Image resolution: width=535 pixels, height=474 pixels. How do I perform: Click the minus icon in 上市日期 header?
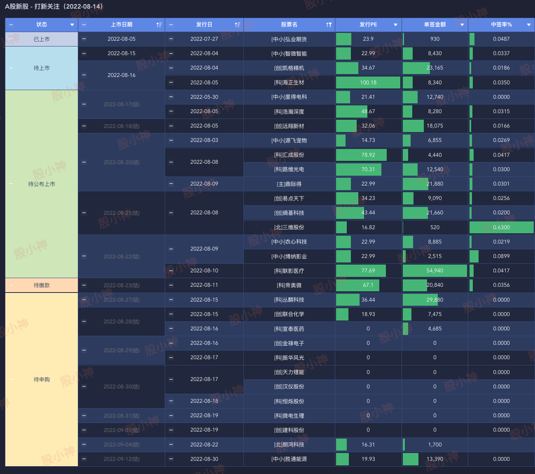click(x=84, y=25)
